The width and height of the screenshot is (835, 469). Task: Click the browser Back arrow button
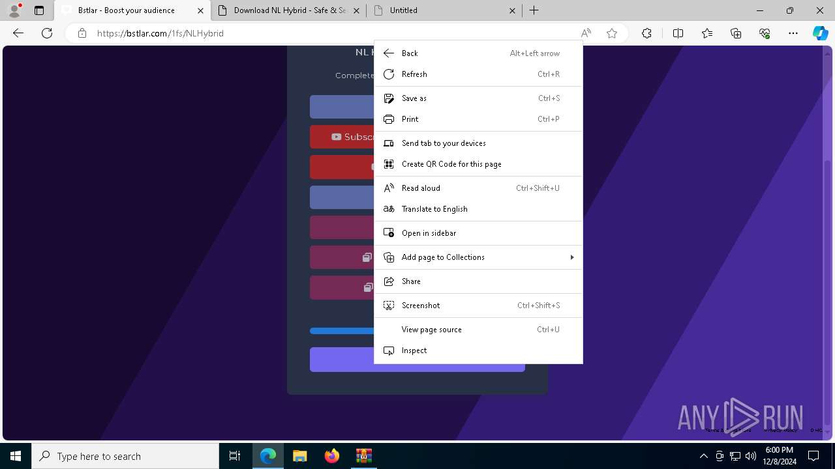18,33
